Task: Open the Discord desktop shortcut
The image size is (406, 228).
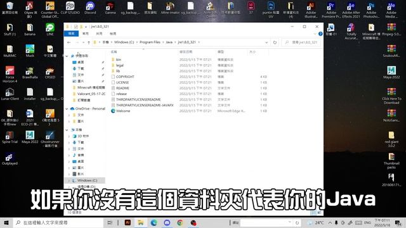Action: [90, 8]
